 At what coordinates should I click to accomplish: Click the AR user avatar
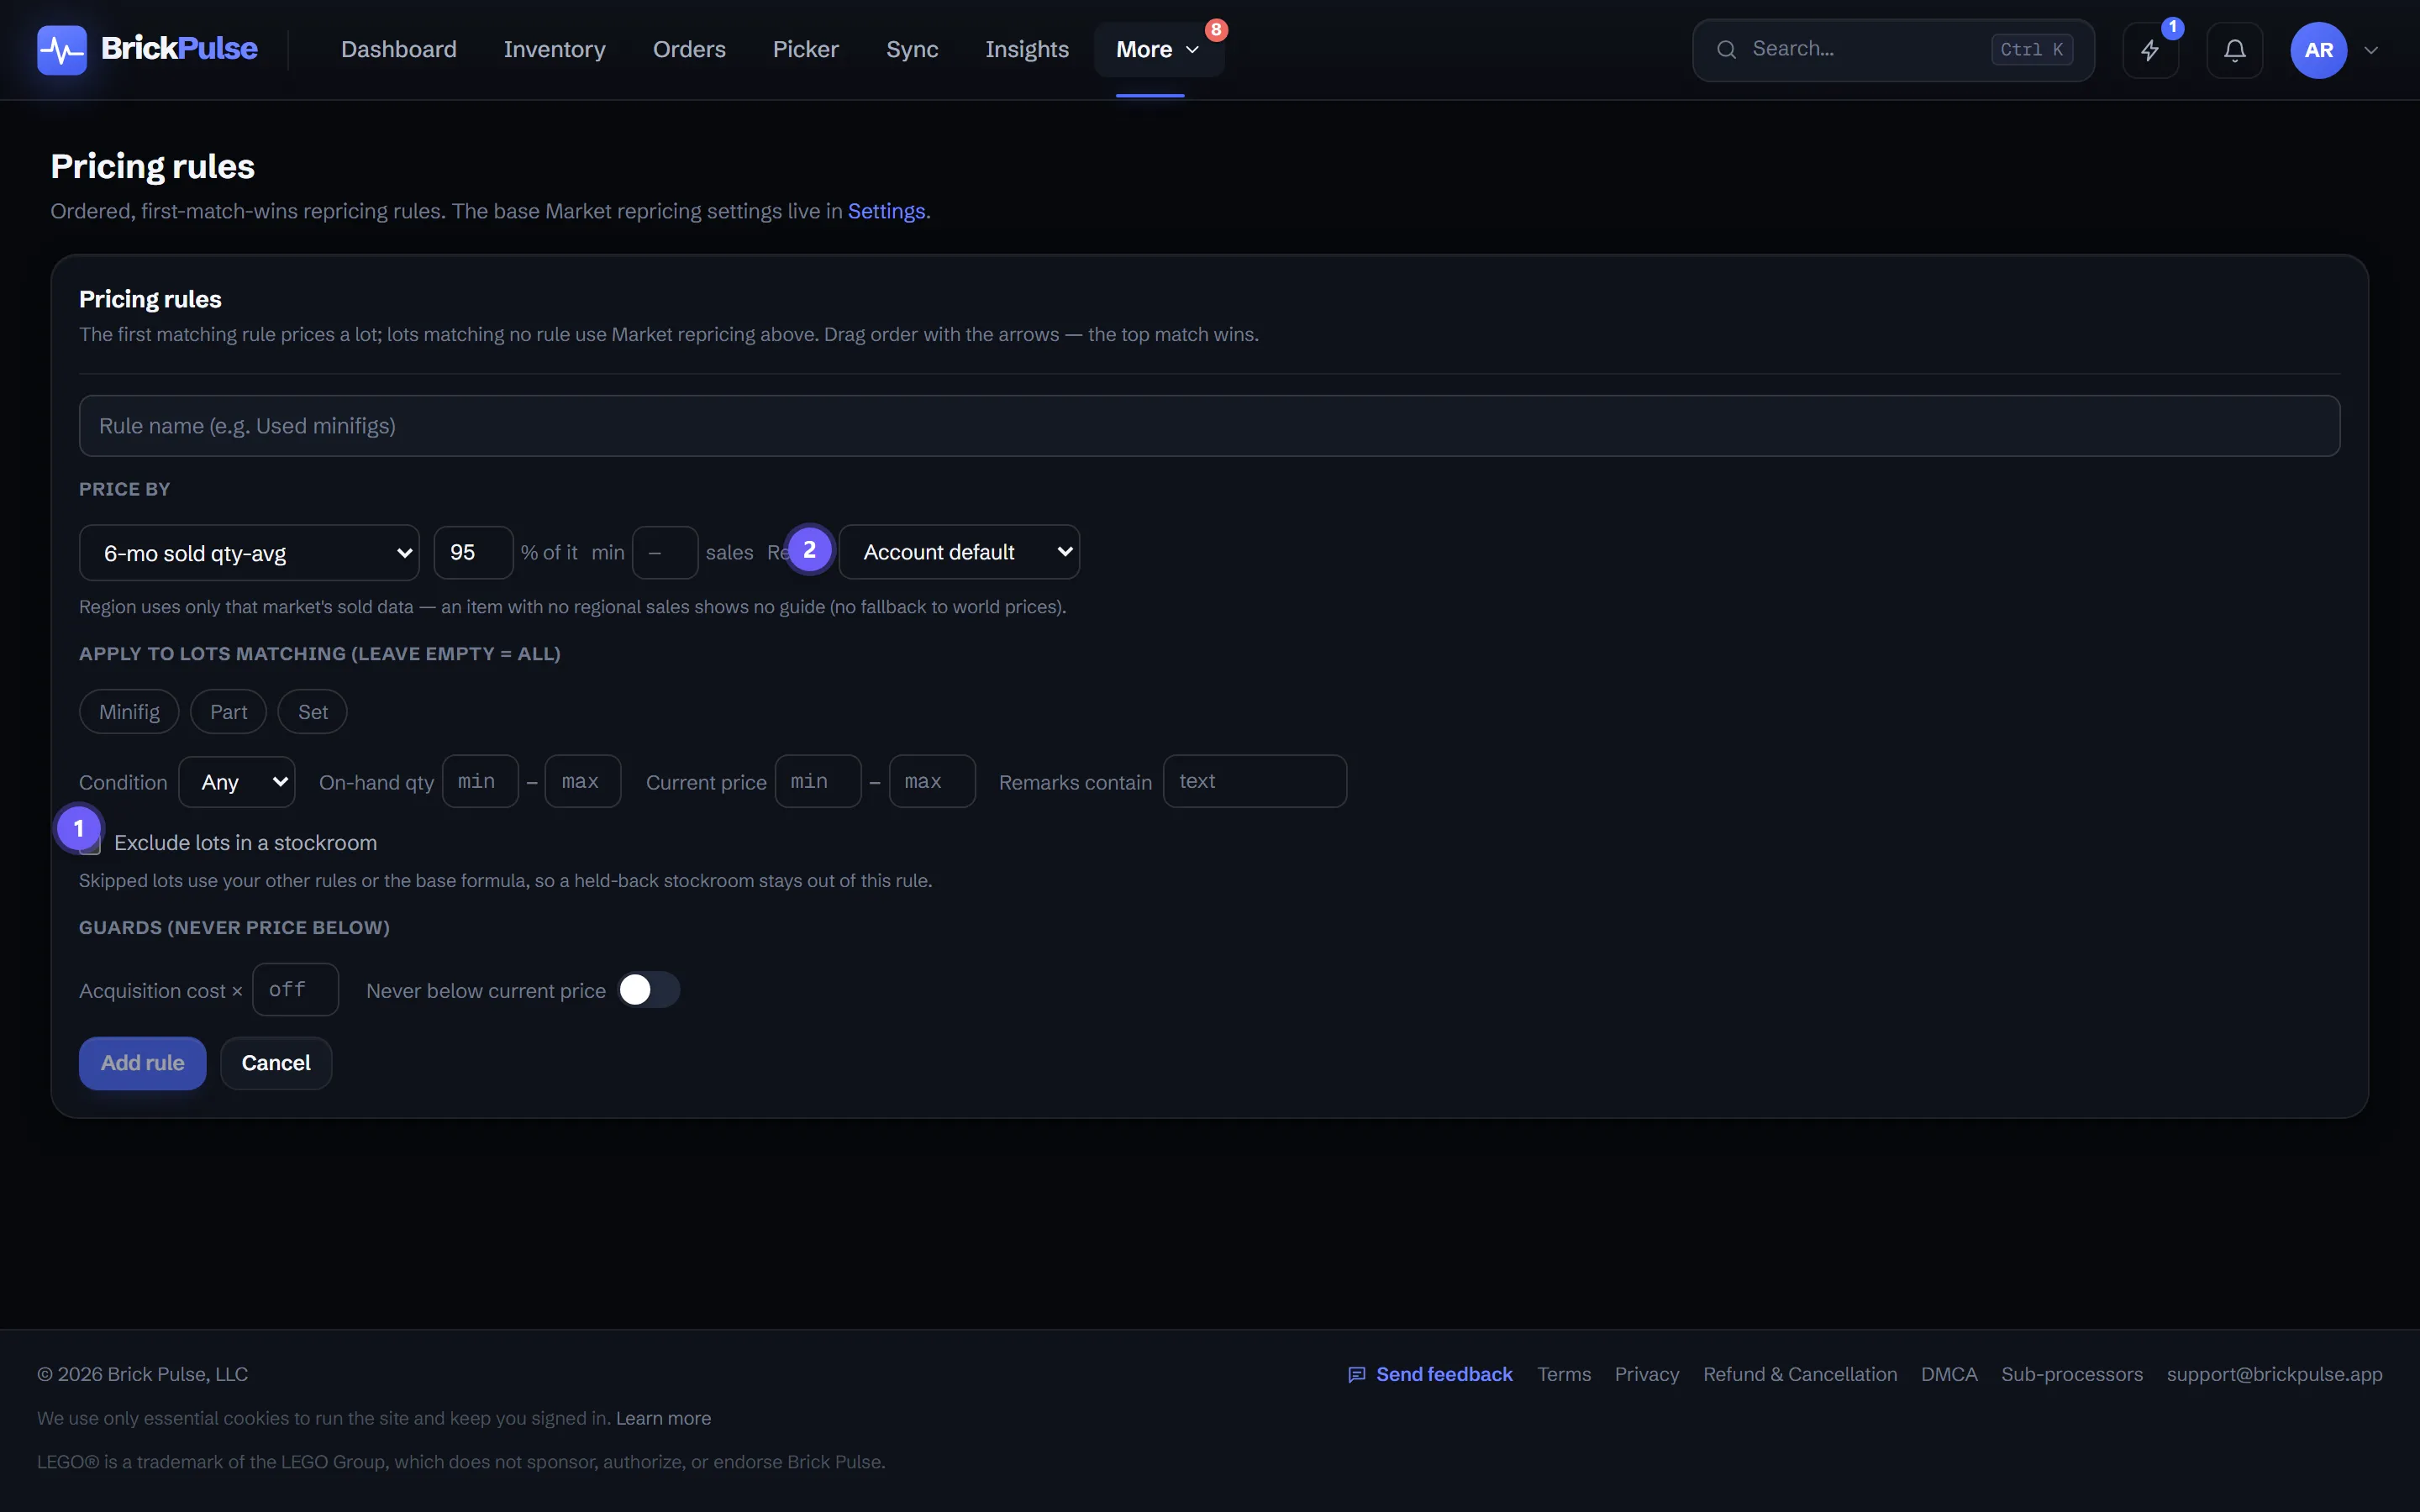point(2318,50)
